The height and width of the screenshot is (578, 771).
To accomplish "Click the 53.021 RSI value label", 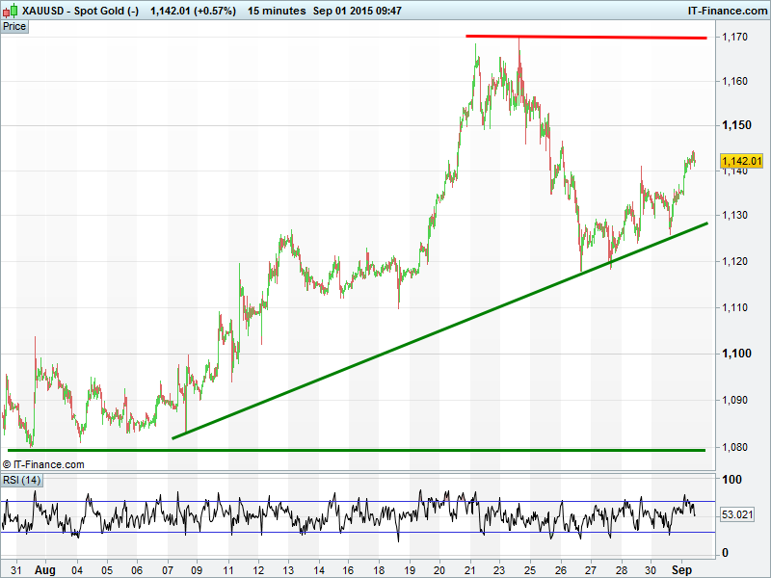I will coord(736,515).
